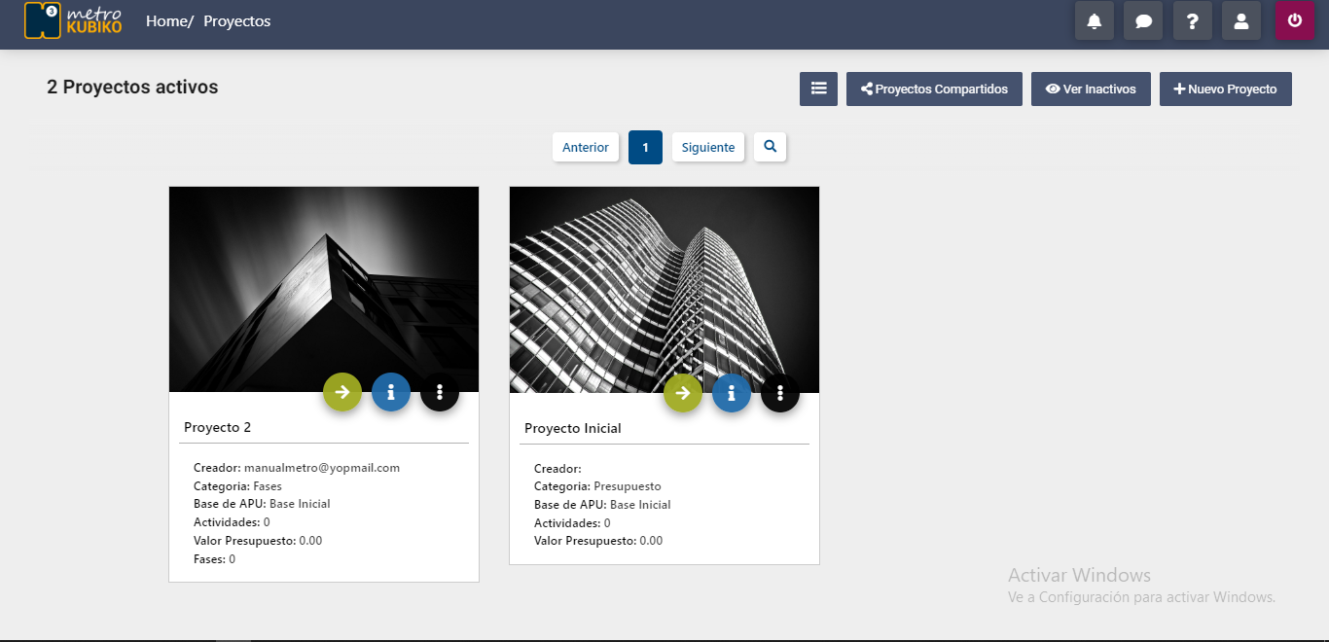Click the red power logout button
The height and width of the screenshot is (642, 1329).
[1295, 20]
